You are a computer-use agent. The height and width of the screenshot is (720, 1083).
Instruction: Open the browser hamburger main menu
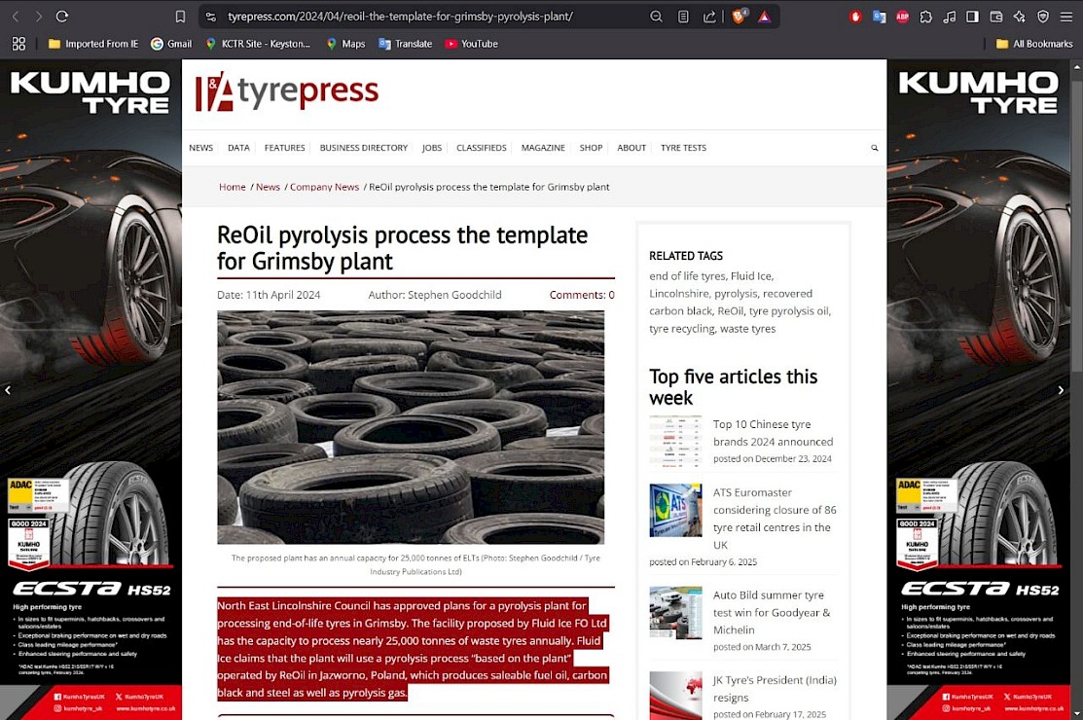point(1066,17)
